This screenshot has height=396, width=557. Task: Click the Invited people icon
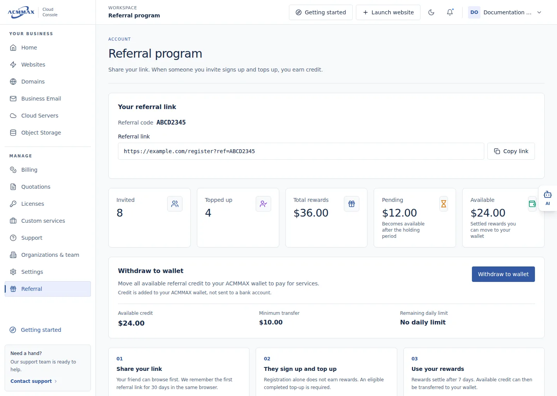click(175, 204)
